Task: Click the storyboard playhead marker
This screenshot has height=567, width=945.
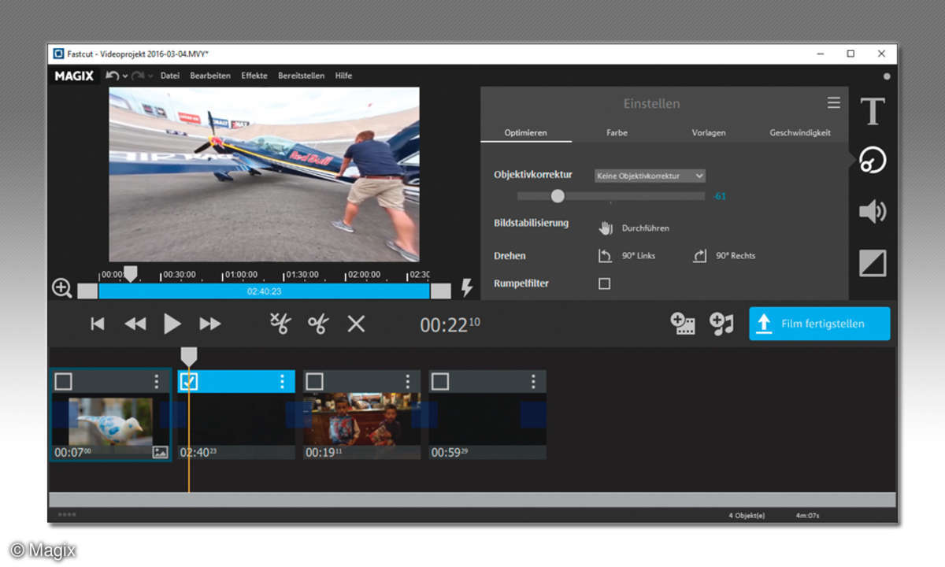Action: [x=189, y=357]
